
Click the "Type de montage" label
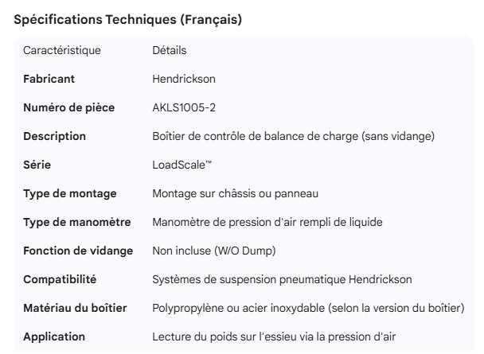(68, 193)
